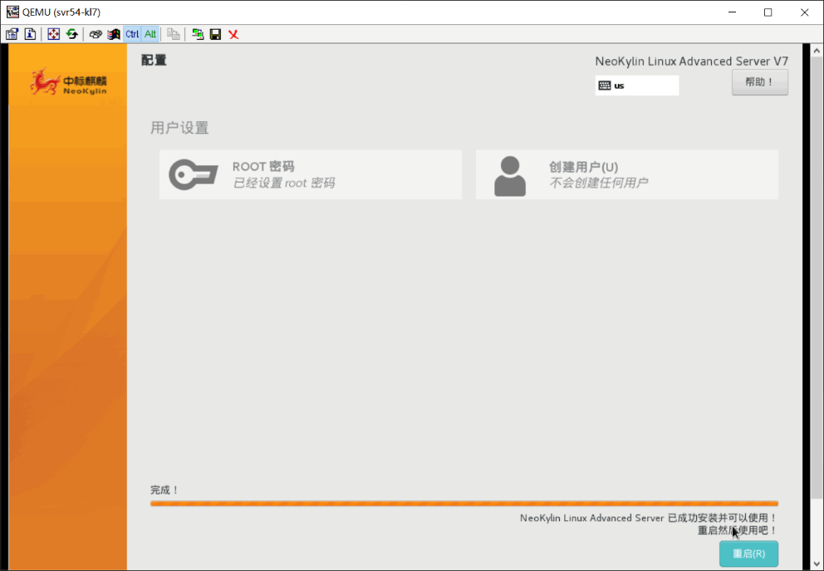This screenshot has width=824, height=571.
Task: Click the orange installation progress bar
Action: pyautogui.click(x=464, y=503)
